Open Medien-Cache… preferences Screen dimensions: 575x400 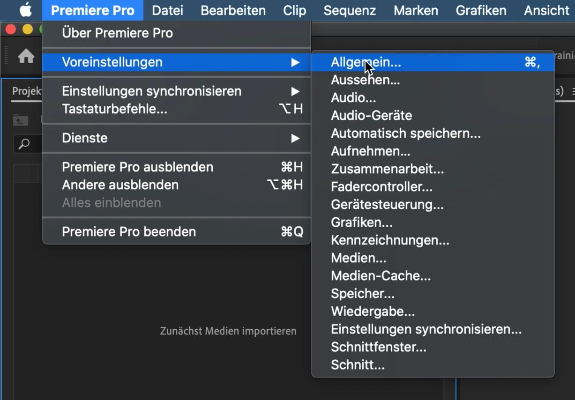point(381,276)
